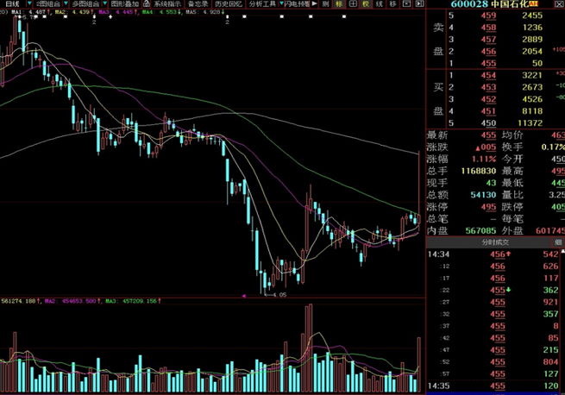This screenshot has height=395, width=565.
Task: Click the 历史回忆 button
Action: tap(229, 4)
